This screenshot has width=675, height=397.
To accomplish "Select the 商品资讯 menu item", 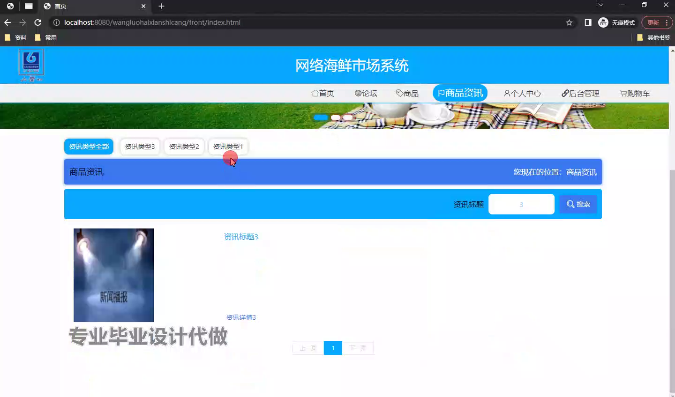I will [460, 93].
